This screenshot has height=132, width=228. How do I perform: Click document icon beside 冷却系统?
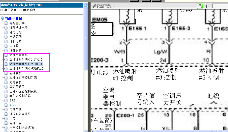click(x=6, y=50)
